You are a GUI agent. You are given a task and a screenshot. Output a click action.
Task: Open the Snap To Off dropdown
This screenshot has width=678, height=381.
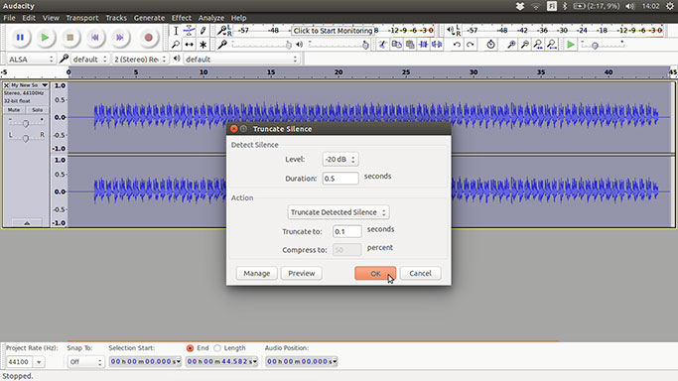pos(86,361)
